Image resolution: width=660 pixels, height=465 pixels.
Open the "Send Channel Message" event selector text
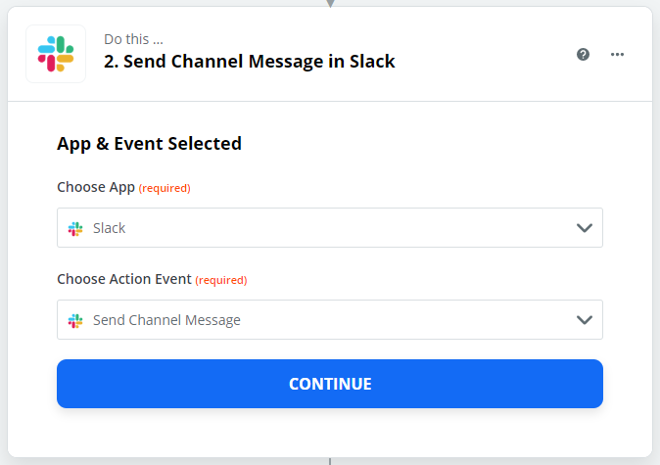166,320
